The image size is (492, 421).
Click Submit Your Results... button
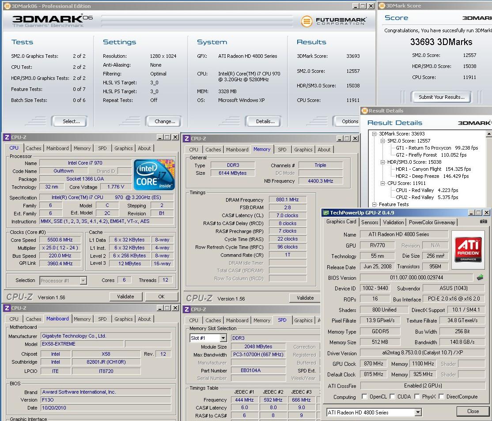(442, 97)
